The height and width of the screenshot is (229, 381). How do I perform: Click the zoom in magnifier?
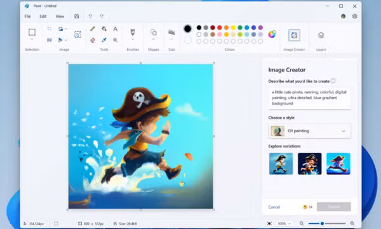click(352, 223)
